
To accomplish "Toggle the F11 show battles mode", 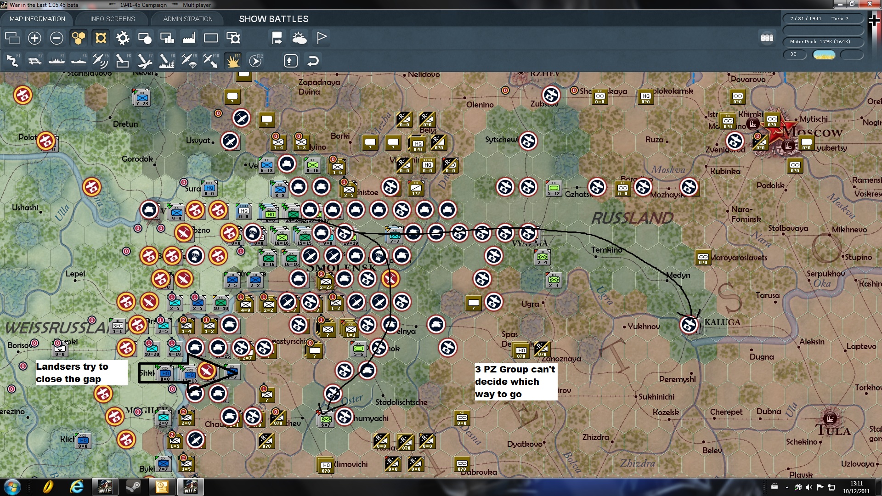I will pyautogui.click(x=233, y=61).
